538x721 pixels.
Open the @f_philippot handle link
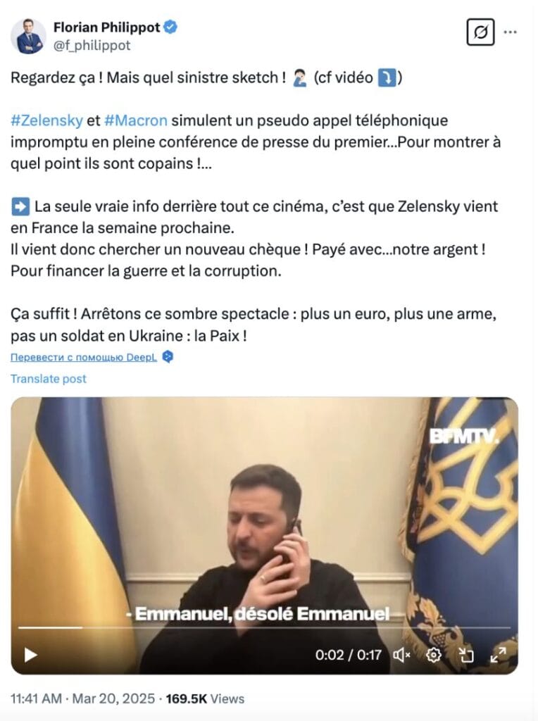click(x=92, y=45)
